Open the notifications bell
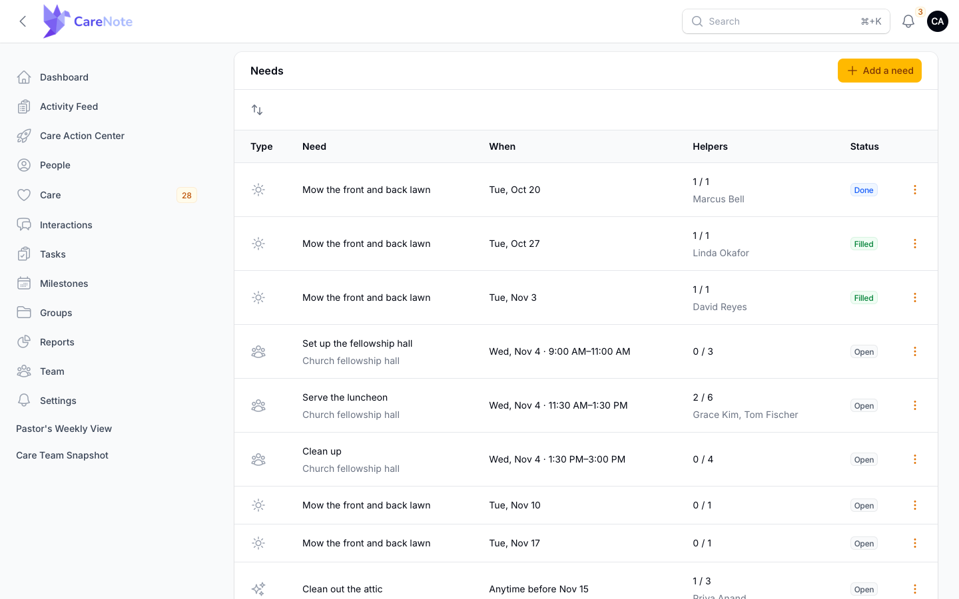The image size is (959, 599). tap(908, 21)
